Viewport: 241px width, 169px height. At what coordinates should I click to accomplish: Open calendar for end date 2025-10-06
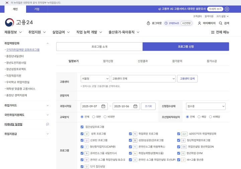coord(135,106)
